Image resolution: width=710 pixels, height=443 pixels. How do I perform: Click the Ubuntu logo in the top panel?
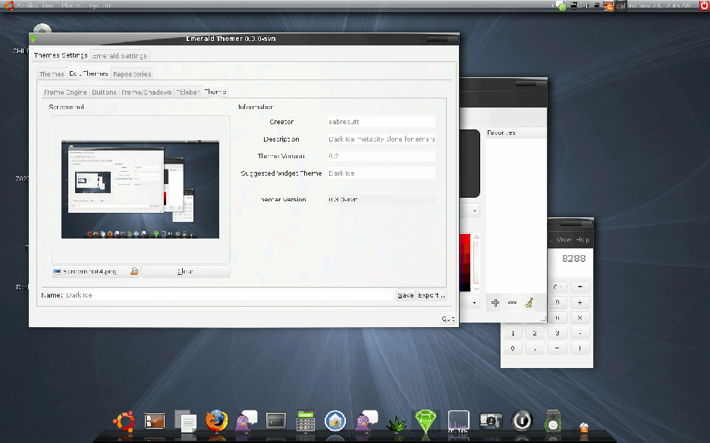point(8,5)
